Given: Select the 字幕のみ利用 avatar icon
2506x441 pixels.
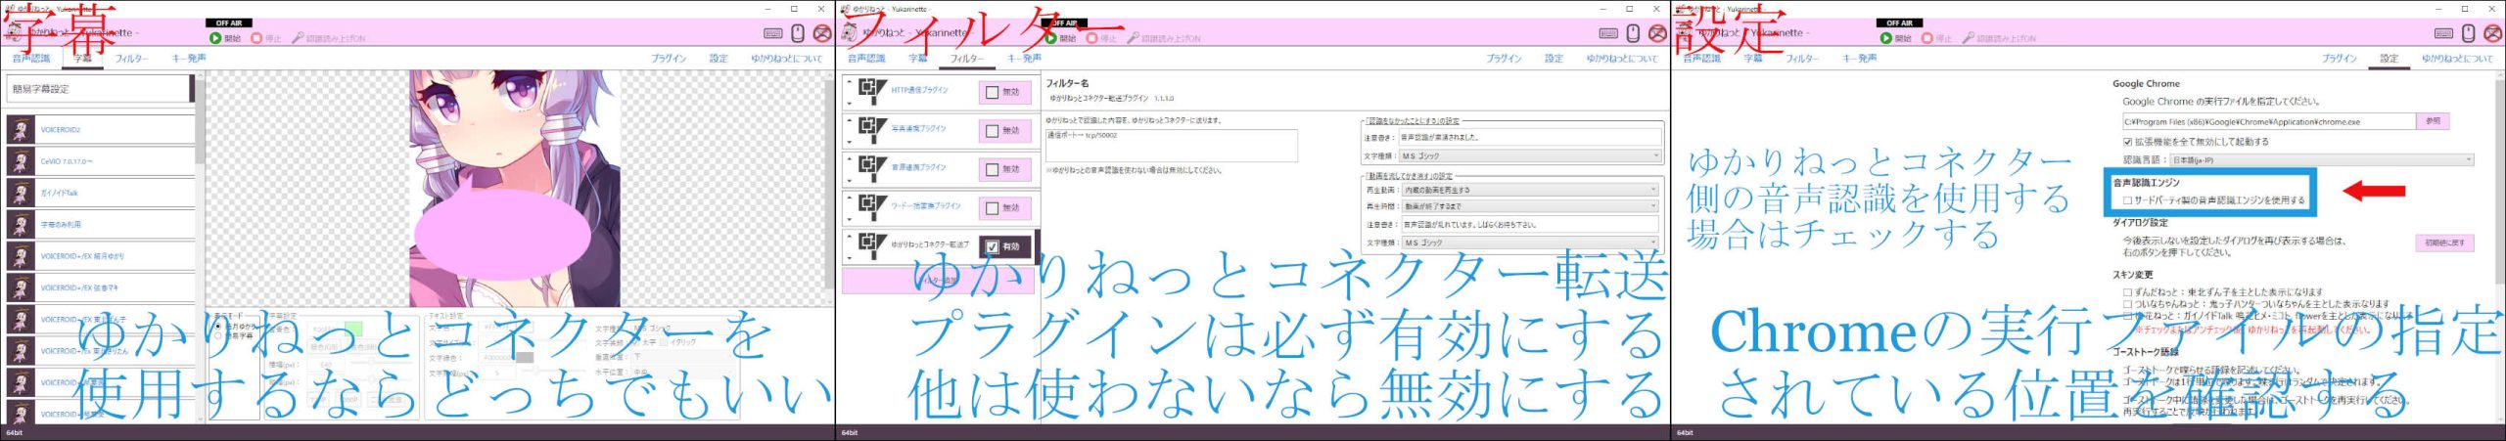Looking at the screenshot, I should (21, 224).
